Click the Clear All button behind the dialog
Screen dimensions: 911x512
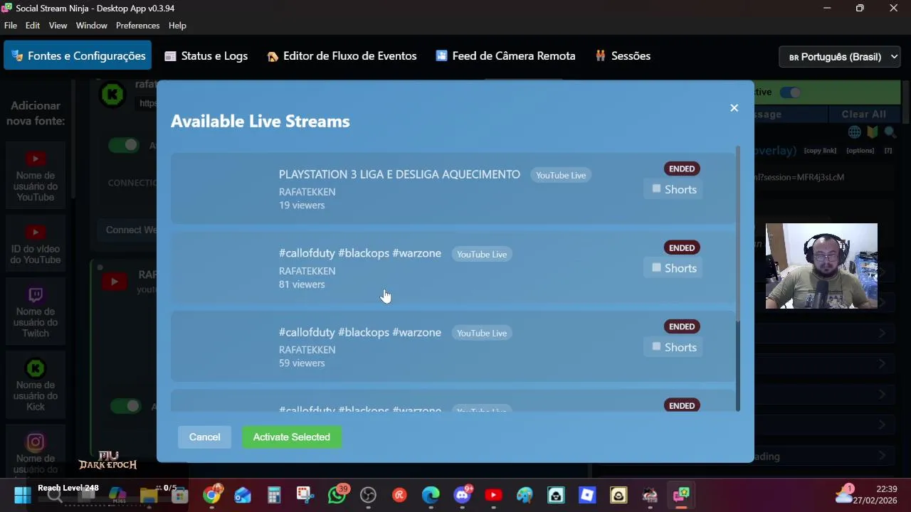[x=863, y=114]
